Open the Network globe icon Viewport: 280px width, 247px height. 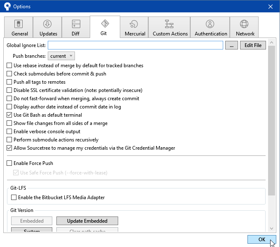244,24
